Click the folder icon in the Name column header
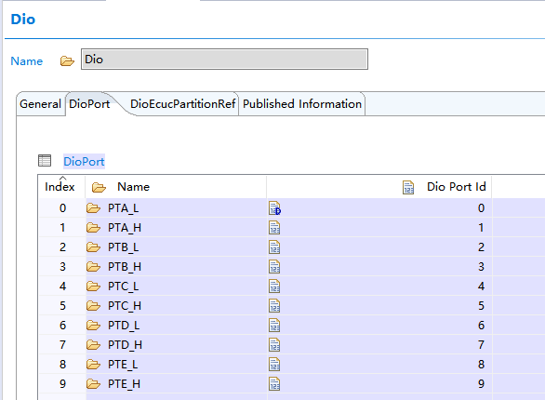Screen dimensions: 545x400 (x=99, y=187)
